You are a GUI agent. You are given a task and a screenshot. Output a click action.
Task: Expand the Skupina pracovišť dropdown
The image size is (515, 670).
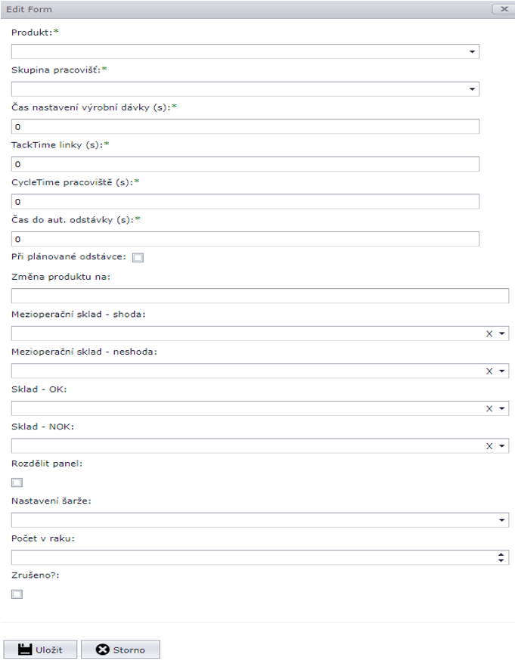(472, 89)
